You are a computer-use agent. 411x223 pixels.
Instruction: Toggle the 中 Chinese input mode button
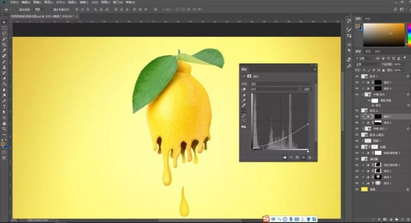[x=273, y=219]
